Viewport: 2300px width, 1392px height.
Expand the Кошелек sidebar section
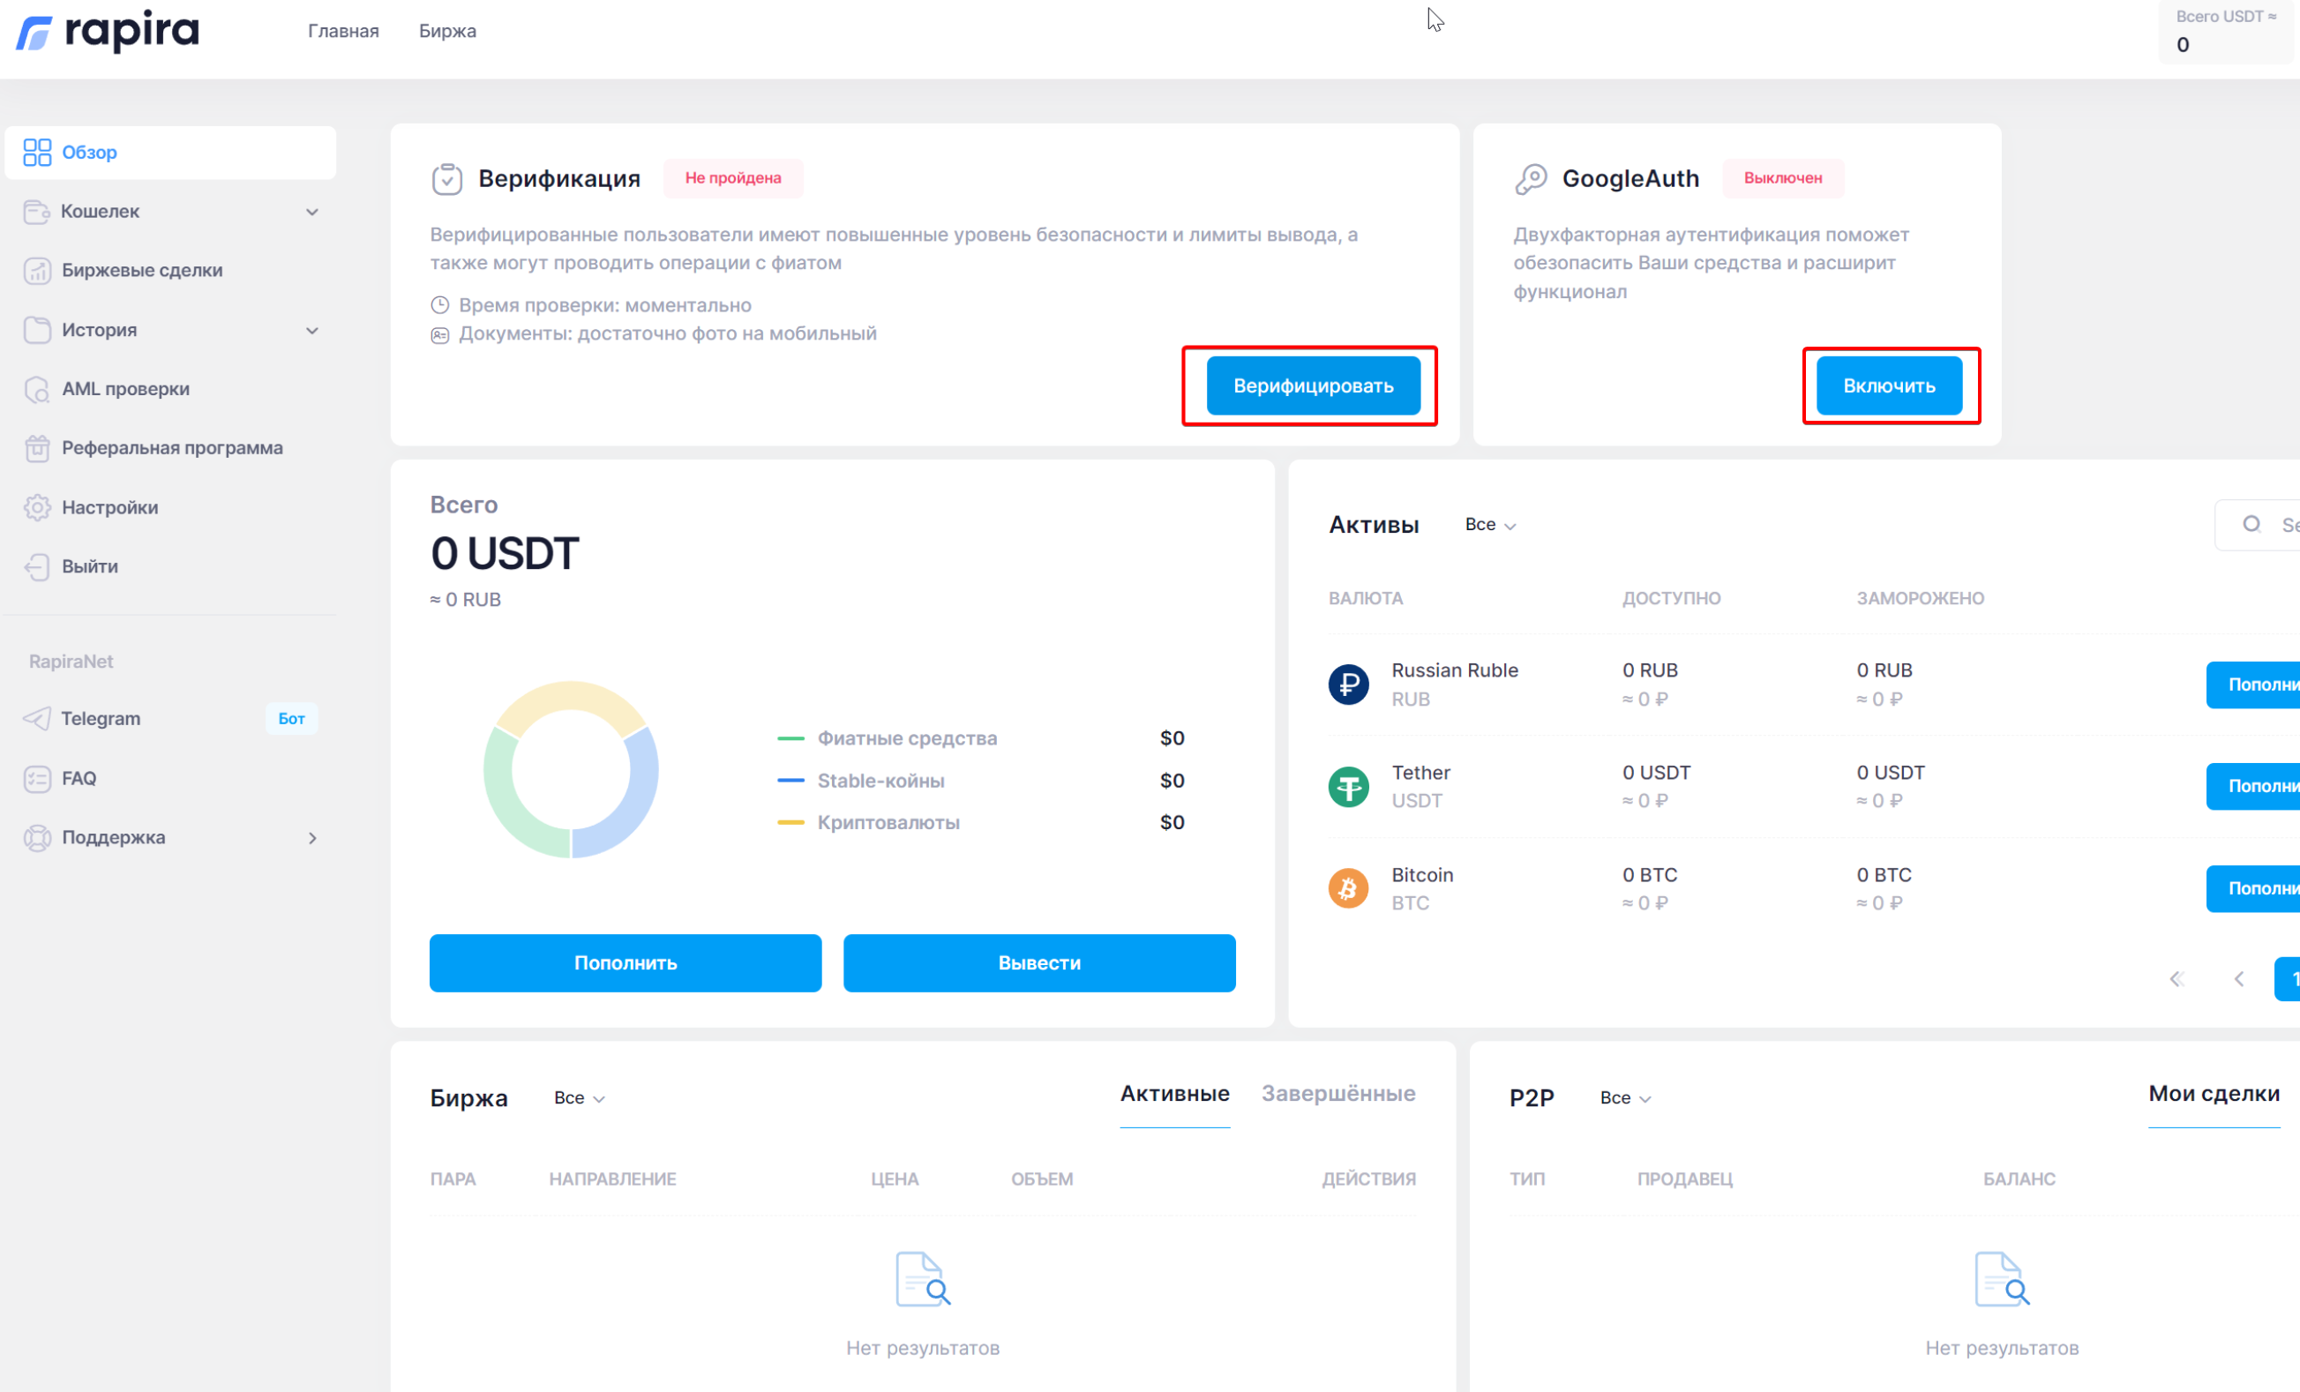(x=311, y=212)
